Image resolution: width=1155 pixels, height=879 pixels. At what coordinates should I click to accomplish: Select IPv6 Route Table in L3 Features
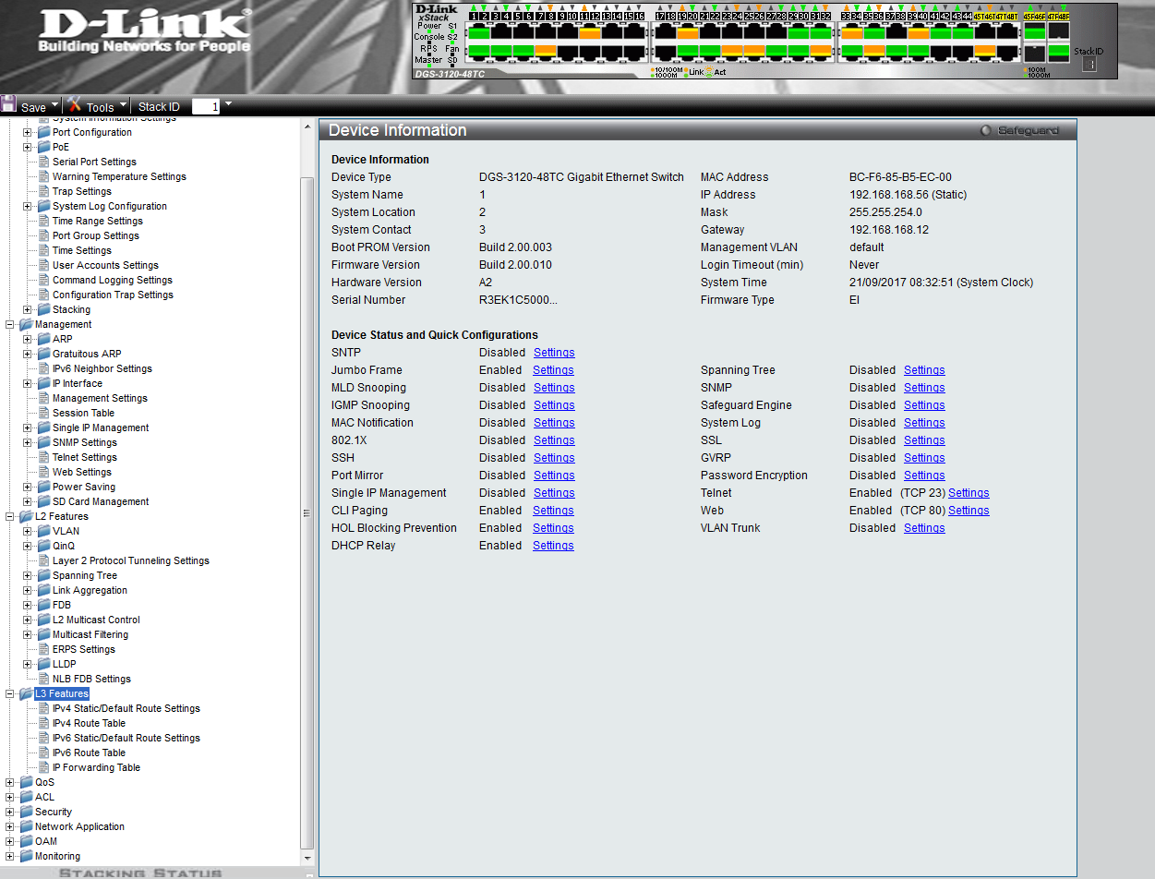pyautogui.click(x=89, y=753)
